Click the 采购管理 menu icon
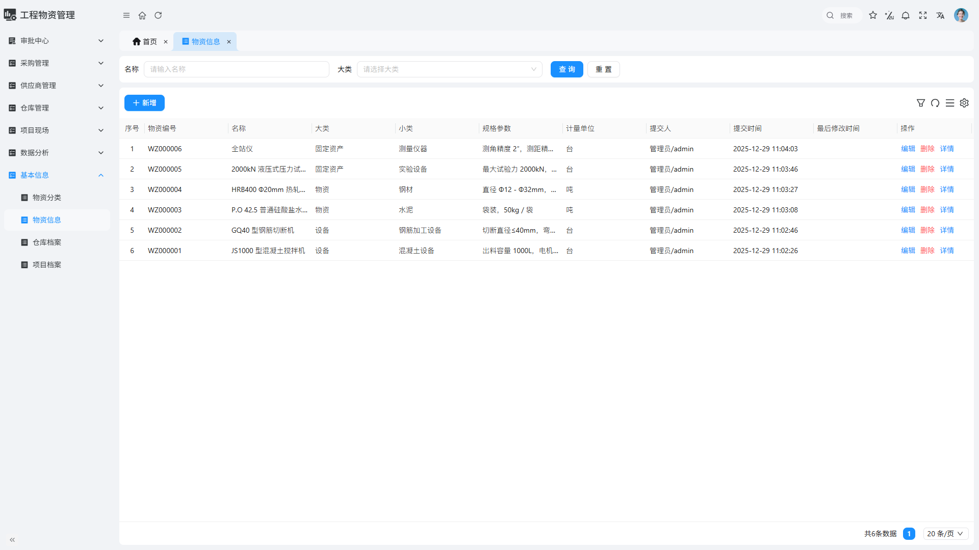The width and height of the screenshot is (979, 550). click(x=12, y=63)
